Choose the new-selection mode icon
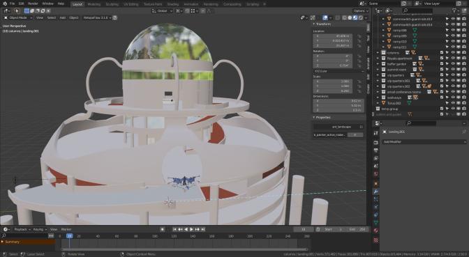The width and height of the screenshot is (469, 257). pos(27,10)
